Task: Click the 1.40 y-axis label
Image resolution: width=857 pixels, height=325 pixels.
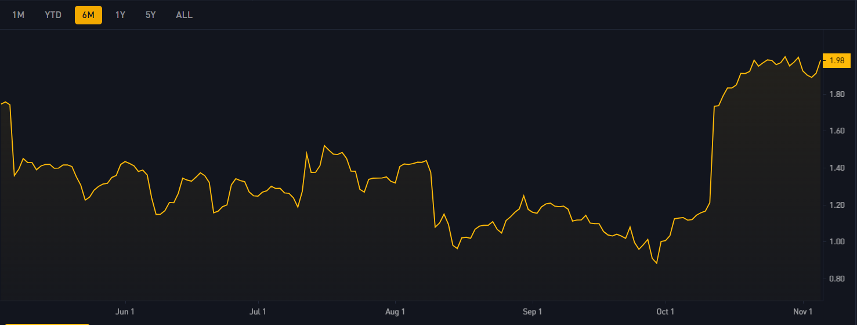Action: click(x=837, y=168)
